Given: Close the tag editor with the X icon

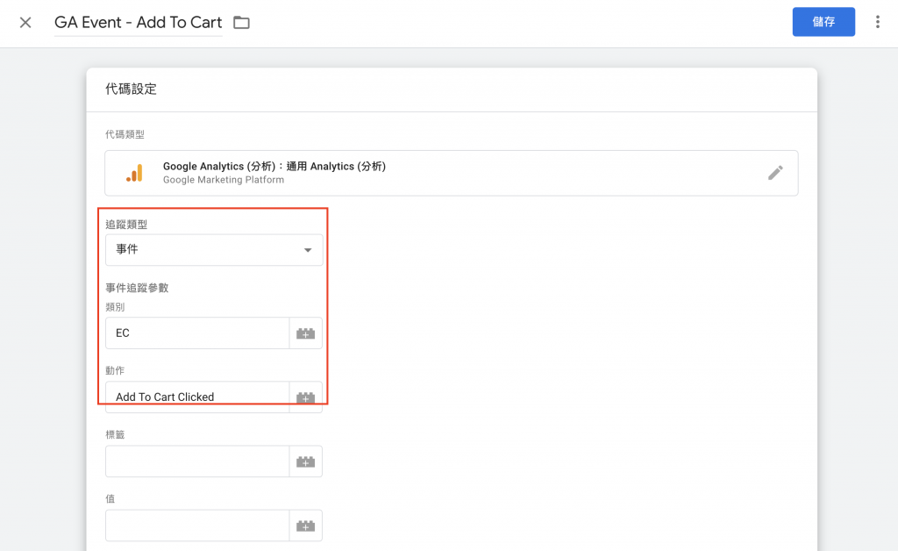Looking at the screenshot, I should (25, 22).
